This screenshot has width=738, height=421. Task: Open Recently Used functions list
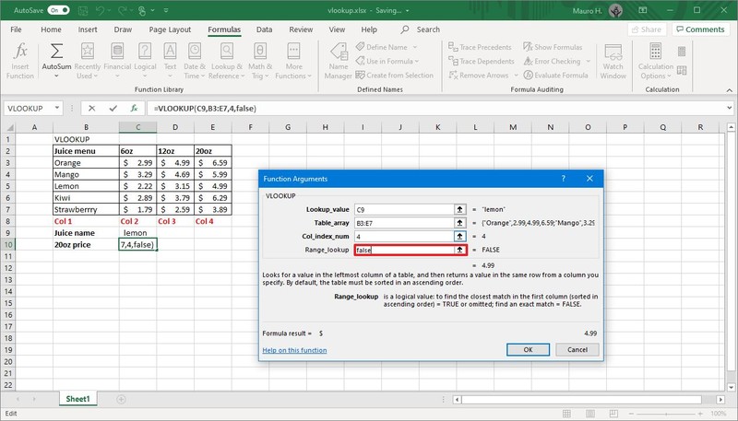pyautogui.click(x=88, y=61)
